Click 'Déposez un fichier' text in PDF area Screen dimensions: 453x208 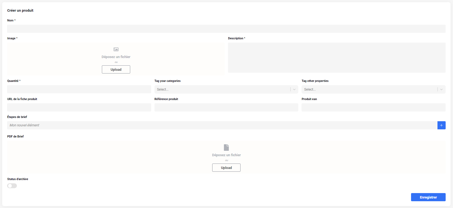click(x=226, y=155)
